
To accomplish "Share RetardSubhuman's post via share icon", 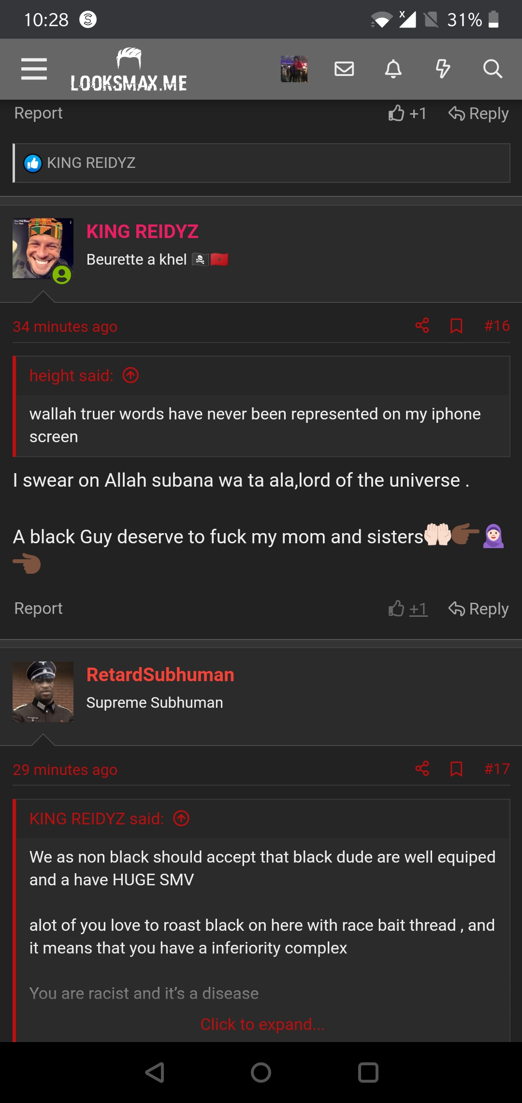I will pyautogui.click(x=422, y=769).
